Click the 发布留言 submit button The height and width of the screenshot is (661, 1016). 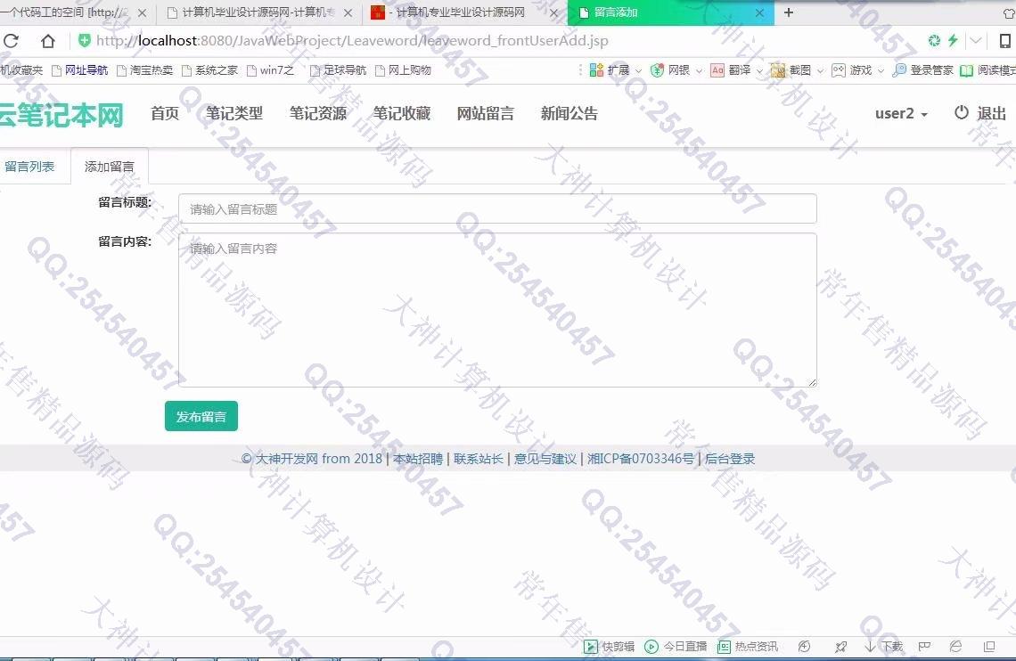click(201, 416)
